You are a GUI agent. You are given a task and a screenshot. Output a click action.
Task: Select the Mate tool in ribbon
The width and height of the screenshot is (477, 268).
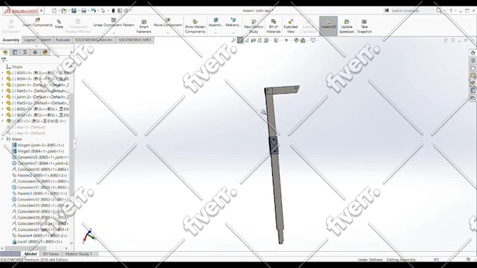[x=59, y=24]
